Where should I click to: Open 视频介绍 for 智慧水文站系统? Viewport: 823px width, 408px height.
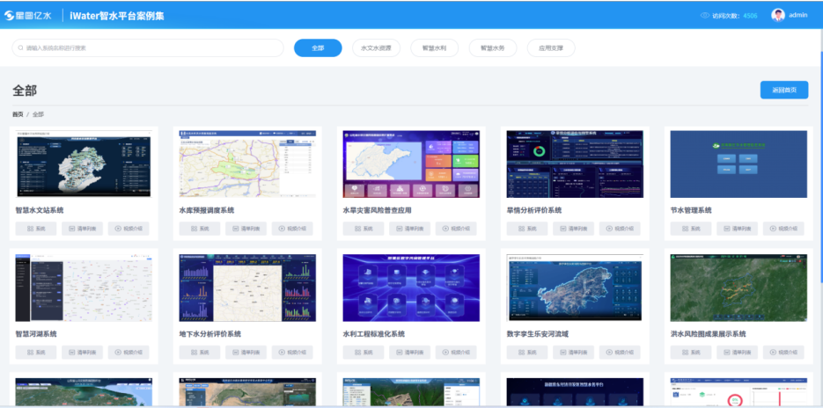[129, 229]
